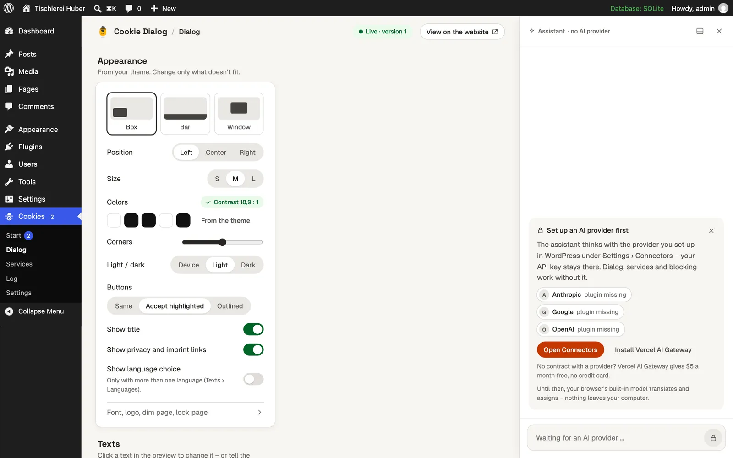Click Install Vercel AI Gateway

pos(653,350)
